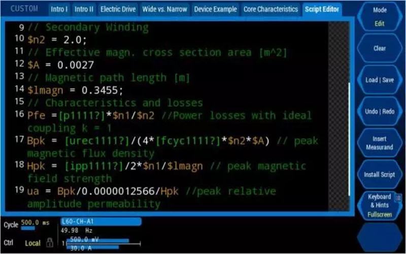
Task: Select the L60-CH-A1 channel header
Action: point(101,221)
